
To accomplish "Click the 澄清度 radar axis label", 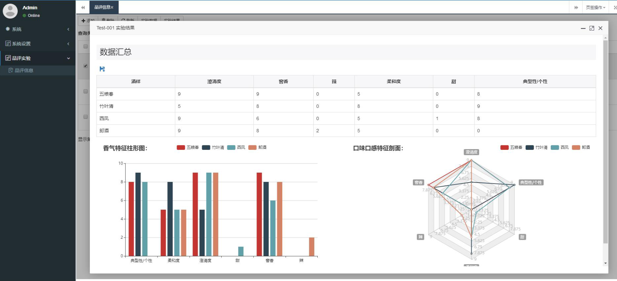I will click(x=471, y=152).
